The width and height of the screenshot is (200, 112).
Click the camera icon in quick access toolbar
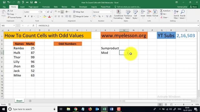click(x=36, y=2)
